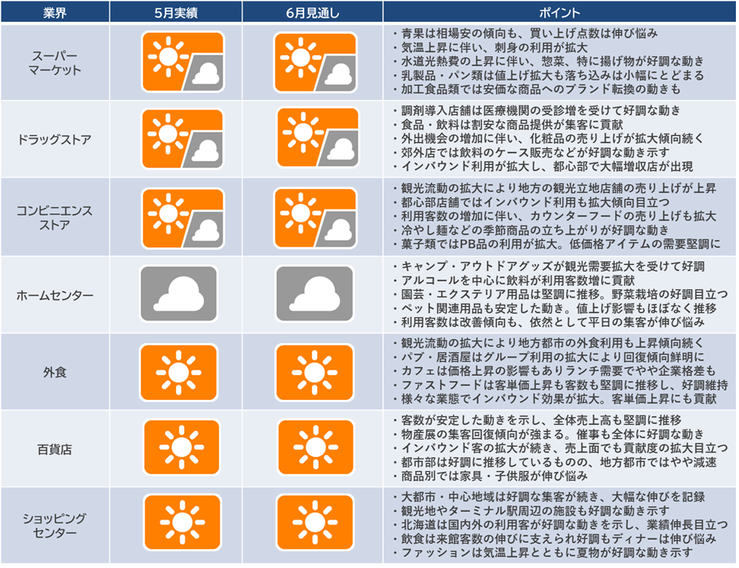Expand the ポイント column header
This screenshot has height=568, width=739.
[x=559, y=10]
